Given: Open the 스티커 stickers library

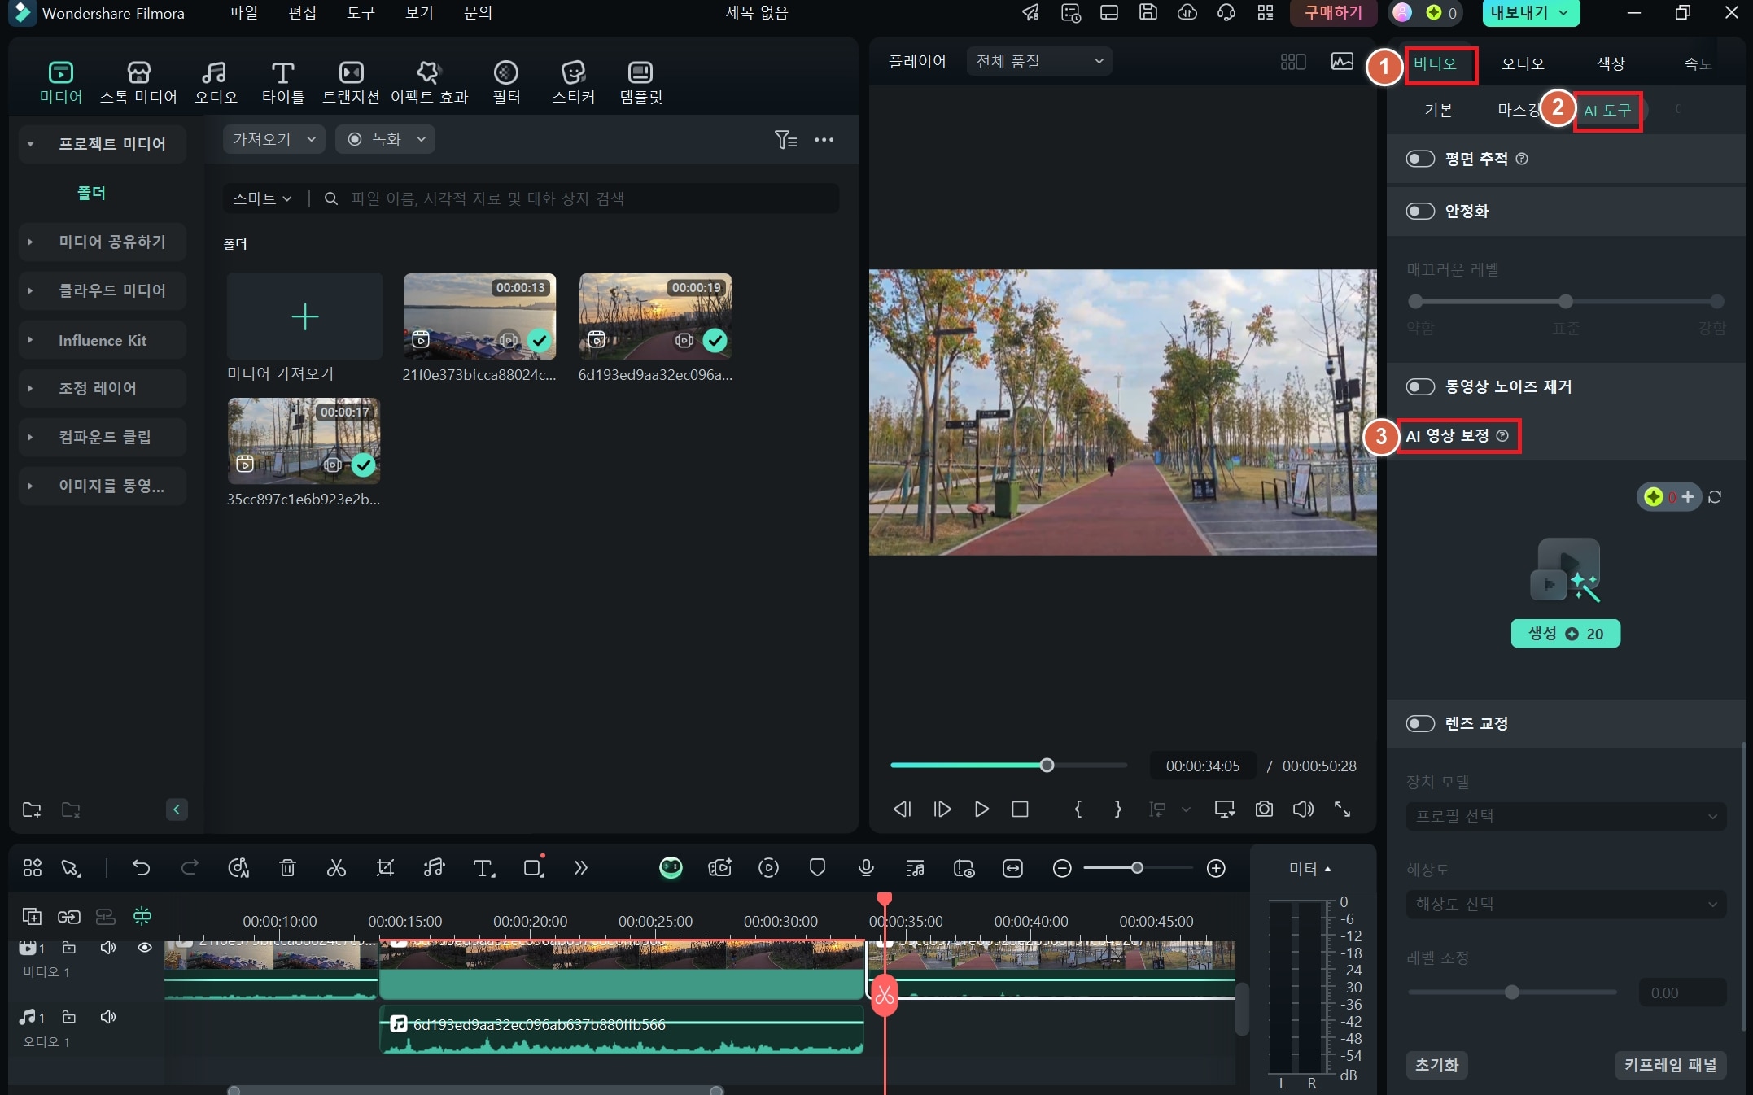Looking at the screenshot, I should 574,82.
